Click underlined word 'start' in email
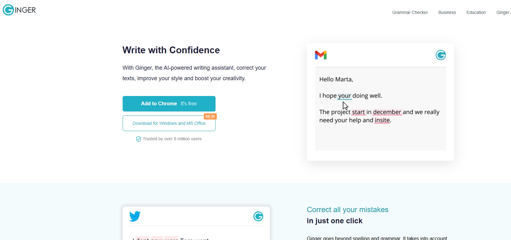This screenshot has width=511, height=240. tap(358, 112)
